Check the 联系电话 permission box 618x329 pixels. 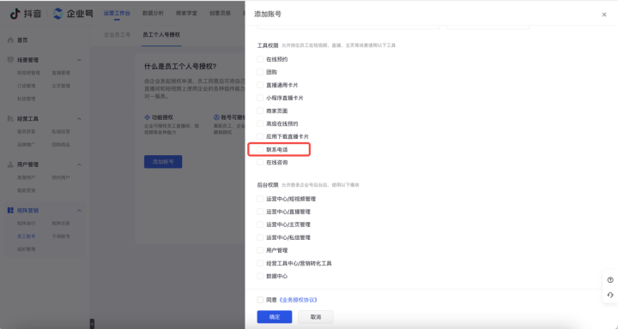click(x=260, y=150)
